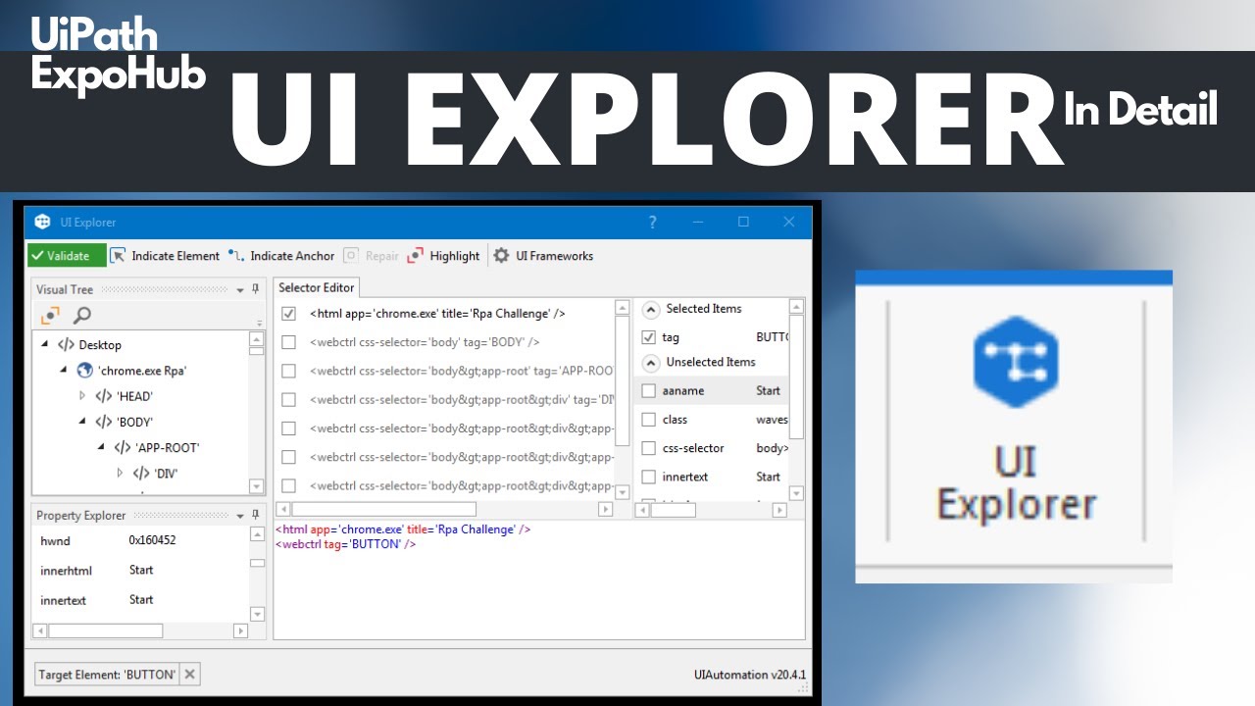Click the hwnd value 0x160452
This screenshot has width=1255, height=706.
click(153, 540)
